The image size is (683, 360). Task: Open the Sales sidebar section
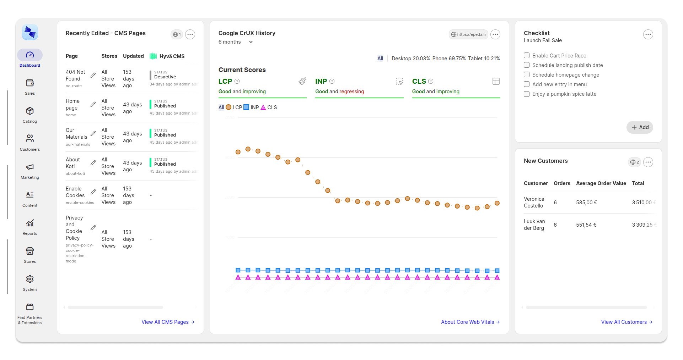pos(30,87)
